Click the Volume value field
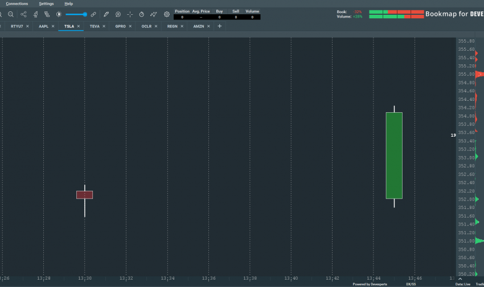The image size is (484, 287). click(x=252, y=17)
